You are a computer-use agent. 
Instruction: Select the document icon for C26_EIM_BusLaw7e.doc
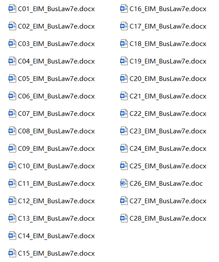tap(124, 183)
